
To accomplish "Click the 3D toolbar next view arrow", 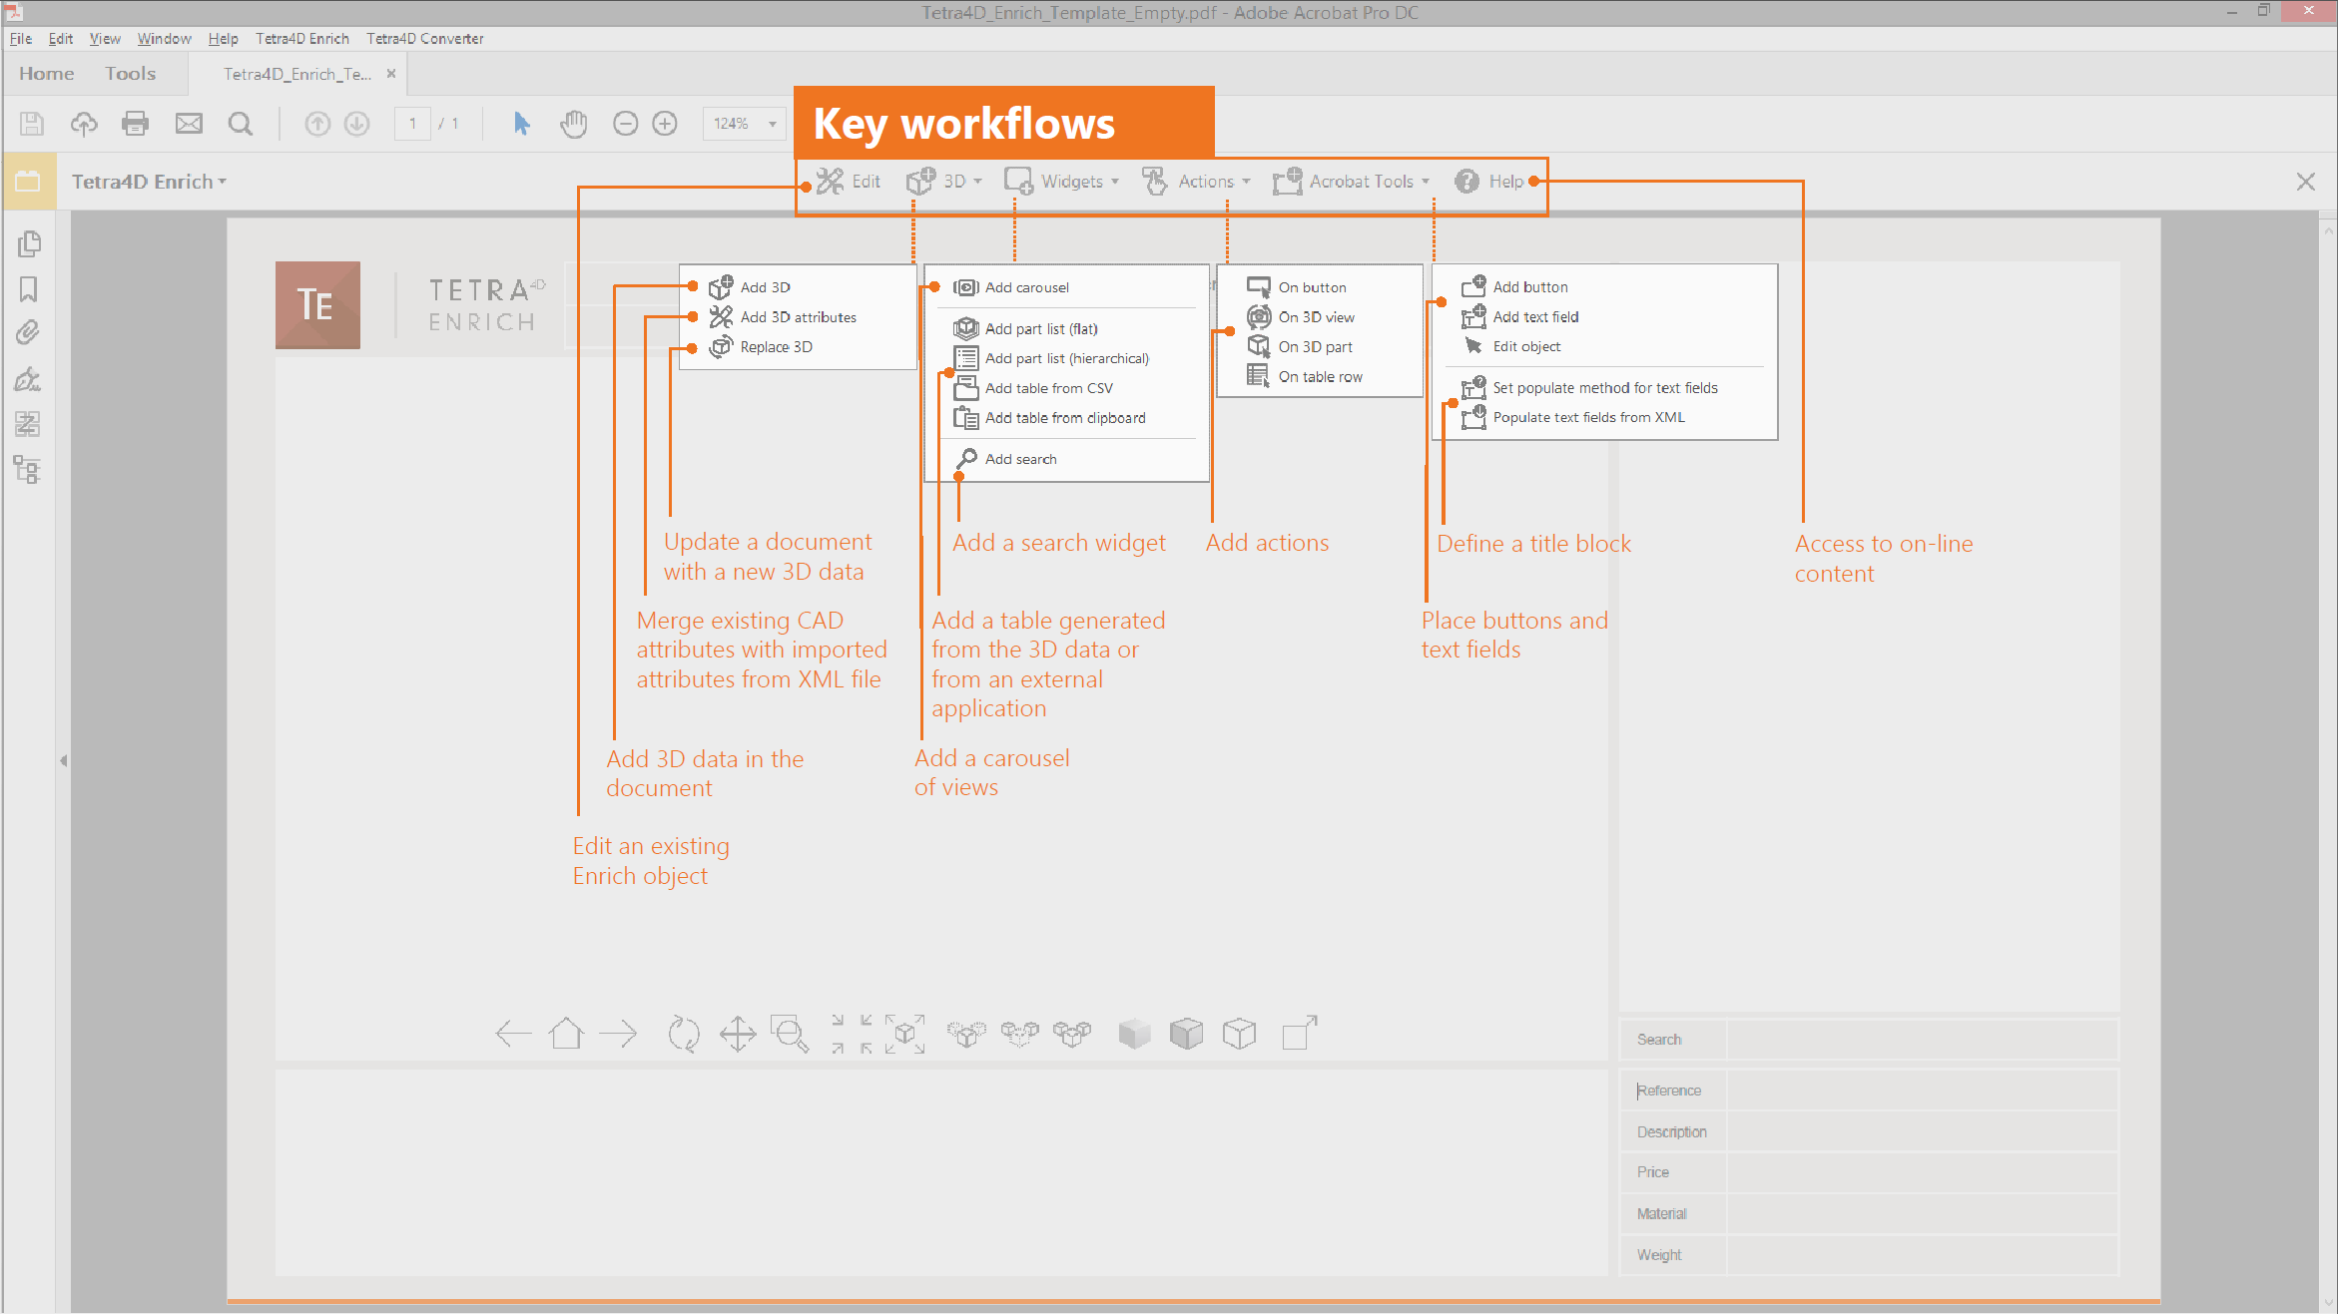I will tap(619, 1034).
